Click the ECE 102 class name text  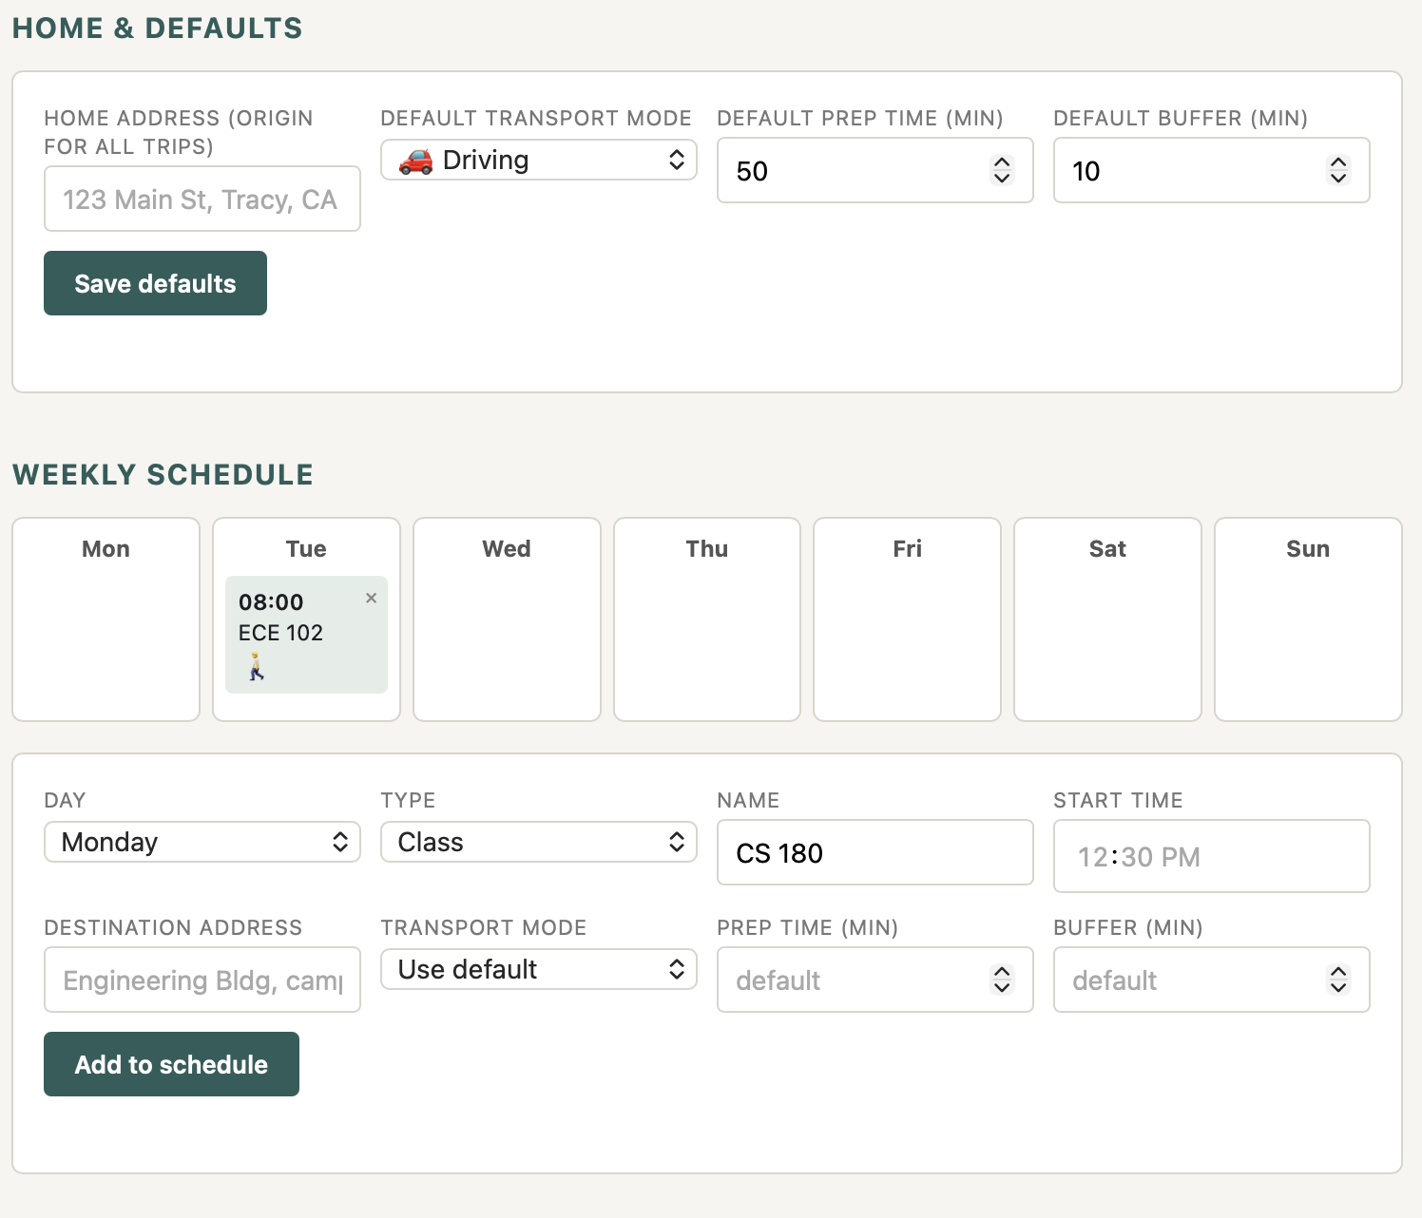[x=280, y=633]
